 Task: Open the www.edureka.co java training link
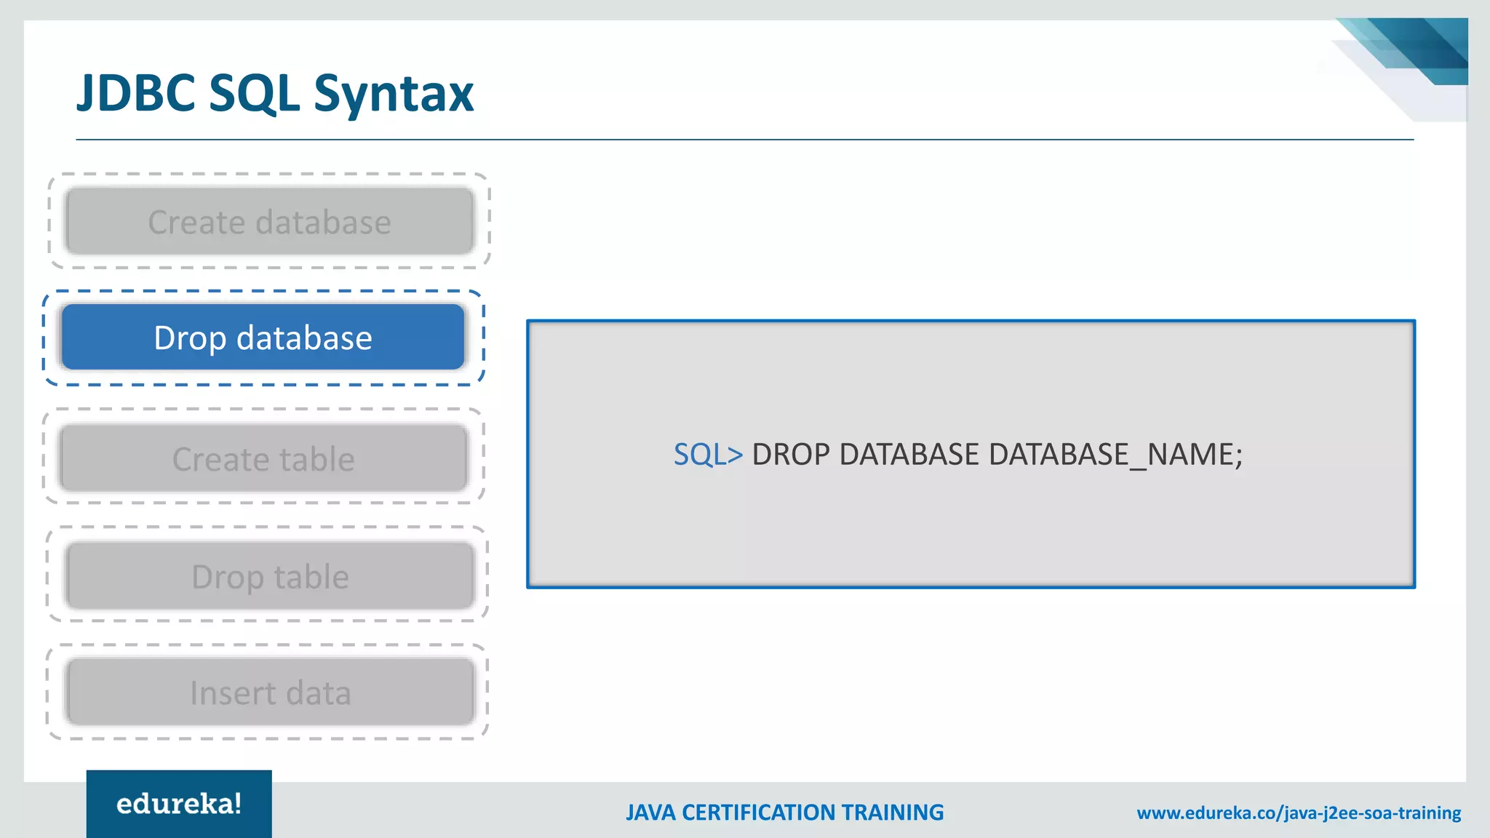[1299, 813]
